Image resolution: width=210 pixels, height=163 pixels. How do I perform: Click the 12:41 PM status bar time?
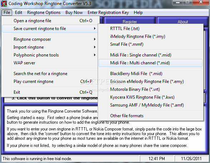157,159
